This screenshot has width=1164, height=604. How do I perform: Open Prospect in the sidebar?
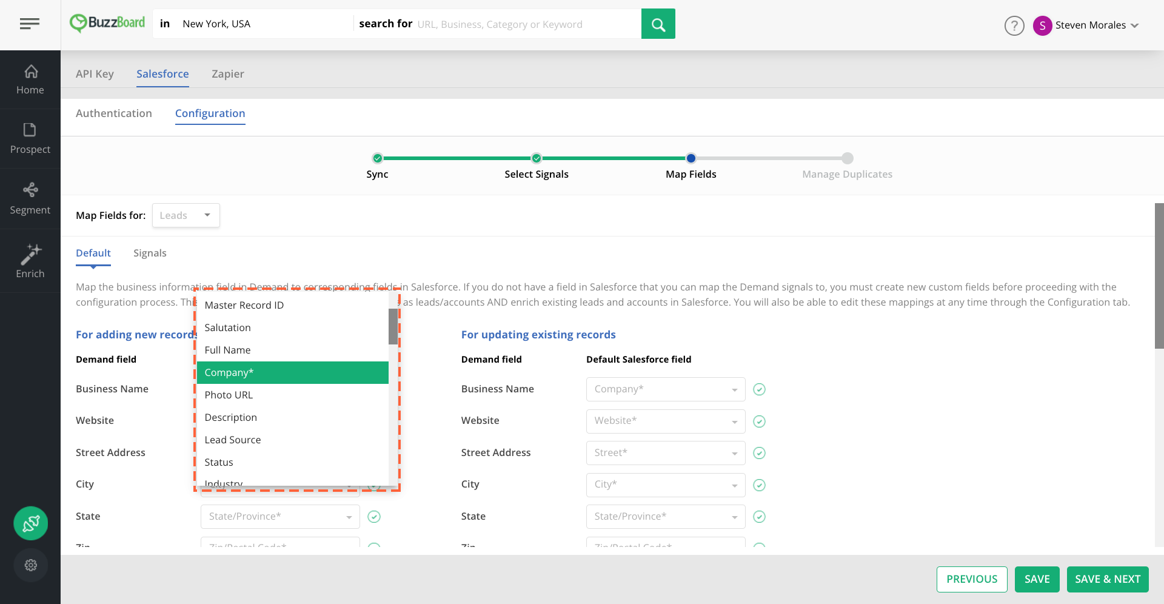pyautogui.click(x=30, y=139)
